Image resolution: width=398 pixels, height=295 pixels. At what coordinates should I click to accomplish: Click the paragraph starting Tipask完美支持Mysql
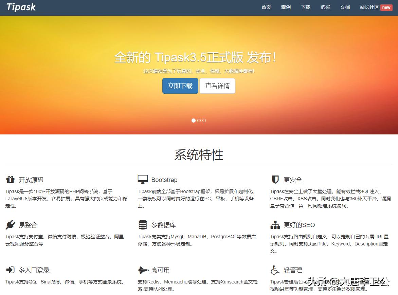[197, 240]
